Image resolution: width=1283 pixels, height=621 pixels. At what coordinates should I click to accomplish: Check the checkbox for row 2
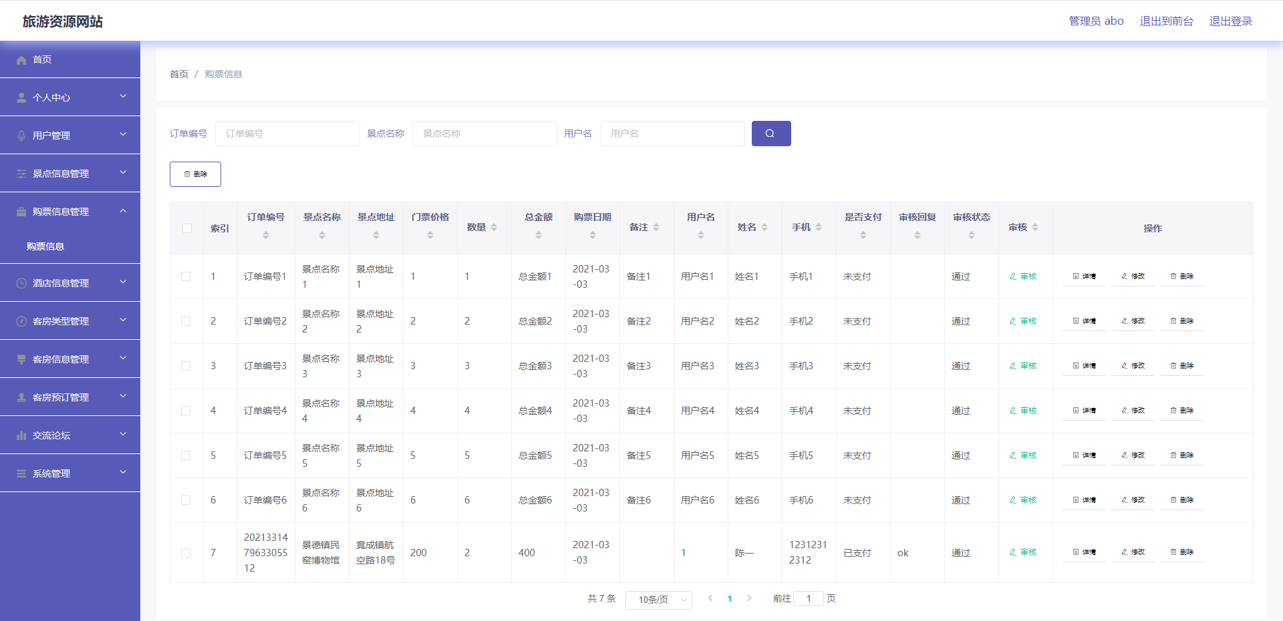click(186, 321)
